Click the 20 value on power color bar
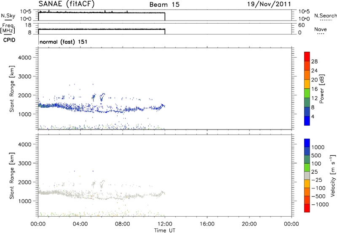 pos(314,80)
